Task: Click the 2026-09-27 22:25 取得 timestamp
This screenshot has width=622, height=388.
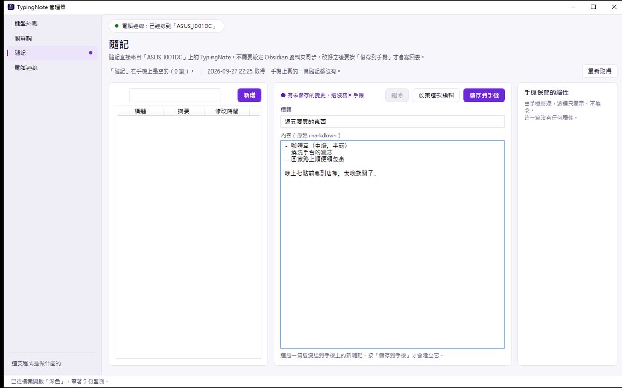Action: 236,71
